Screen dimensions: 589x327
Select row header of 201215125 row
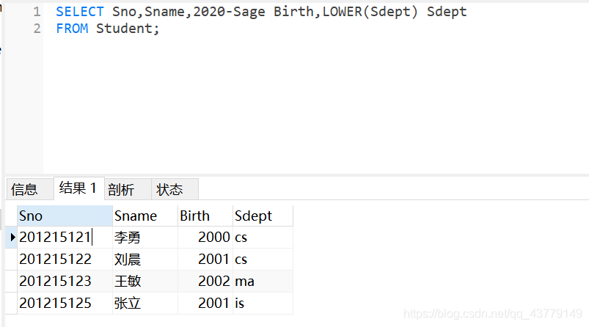11,303
